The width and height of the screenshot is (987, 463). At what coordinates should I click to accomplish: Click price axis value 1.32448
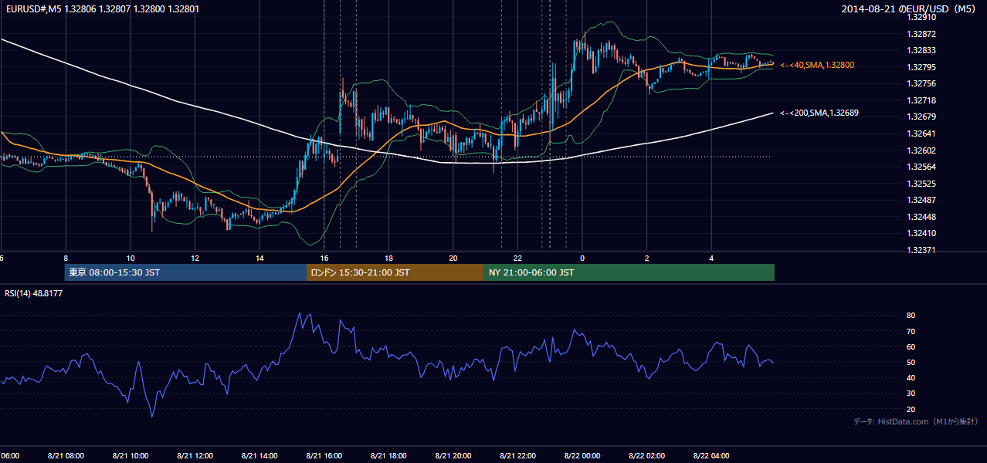(x=922, y=217)
